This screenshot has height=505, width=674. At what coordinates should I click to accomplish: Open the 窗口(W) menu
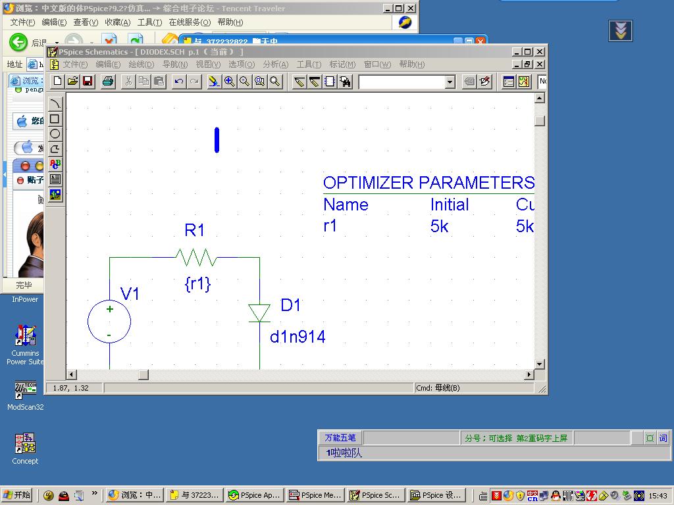[377, 64]
